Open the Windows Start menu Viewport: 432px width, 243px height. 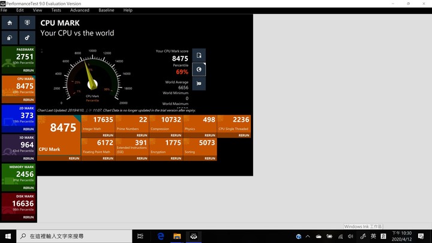[x=8, y=236]
